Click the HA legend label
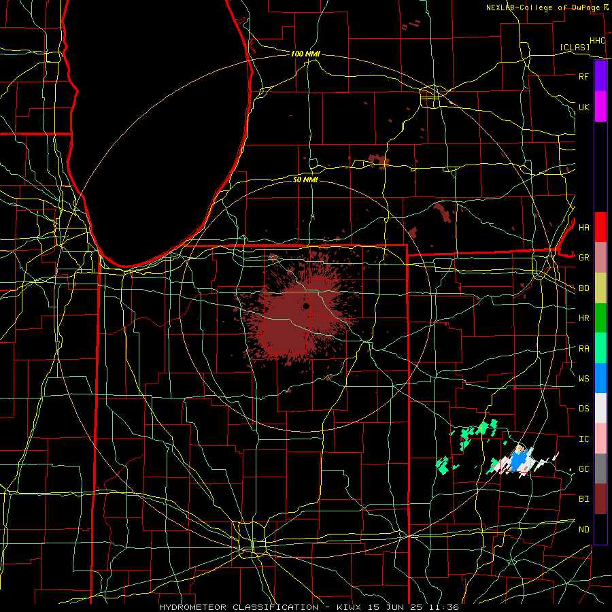The height and width of the screenshot is (612, 612). [x=583, y=227]
